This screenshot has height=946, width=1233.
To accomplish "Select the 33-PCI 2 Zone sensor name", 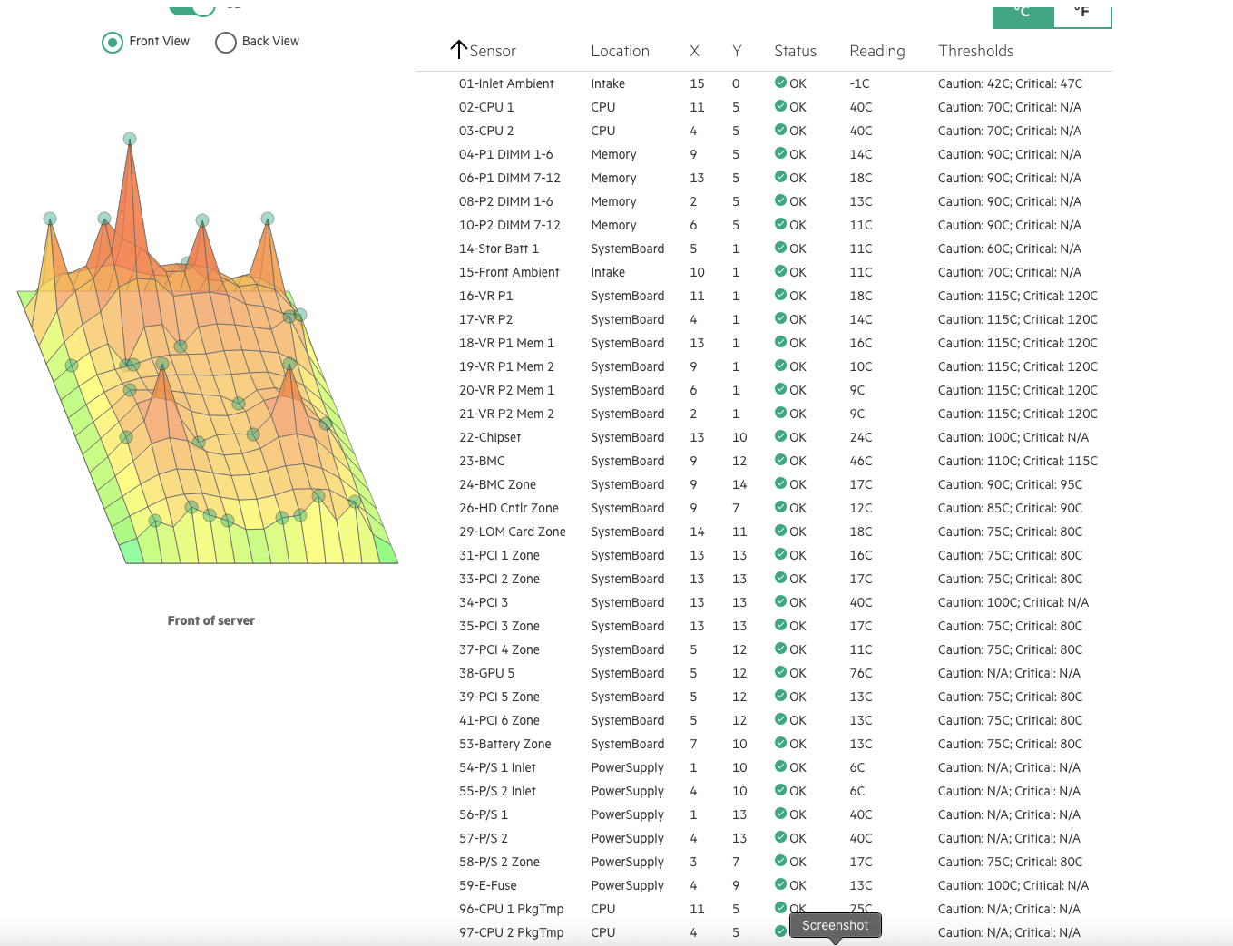I will [499, 579].
